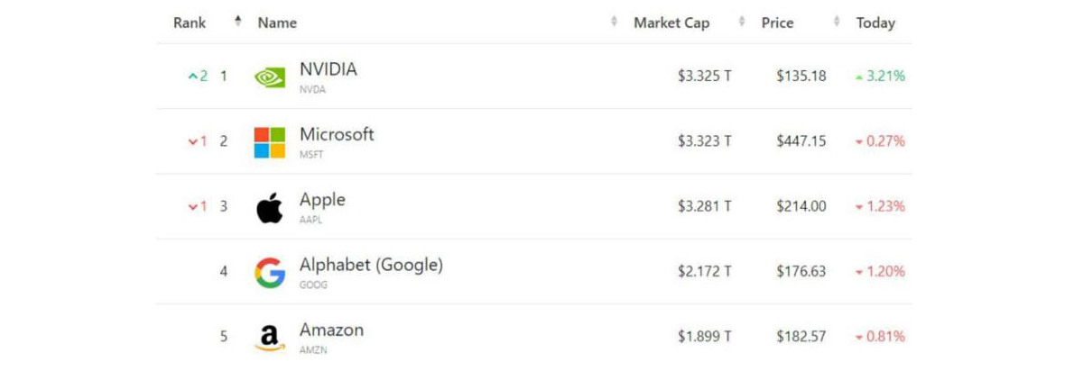Click the Name column header
Viewport: 1083px width, 380px height.
tap(277, 23)
